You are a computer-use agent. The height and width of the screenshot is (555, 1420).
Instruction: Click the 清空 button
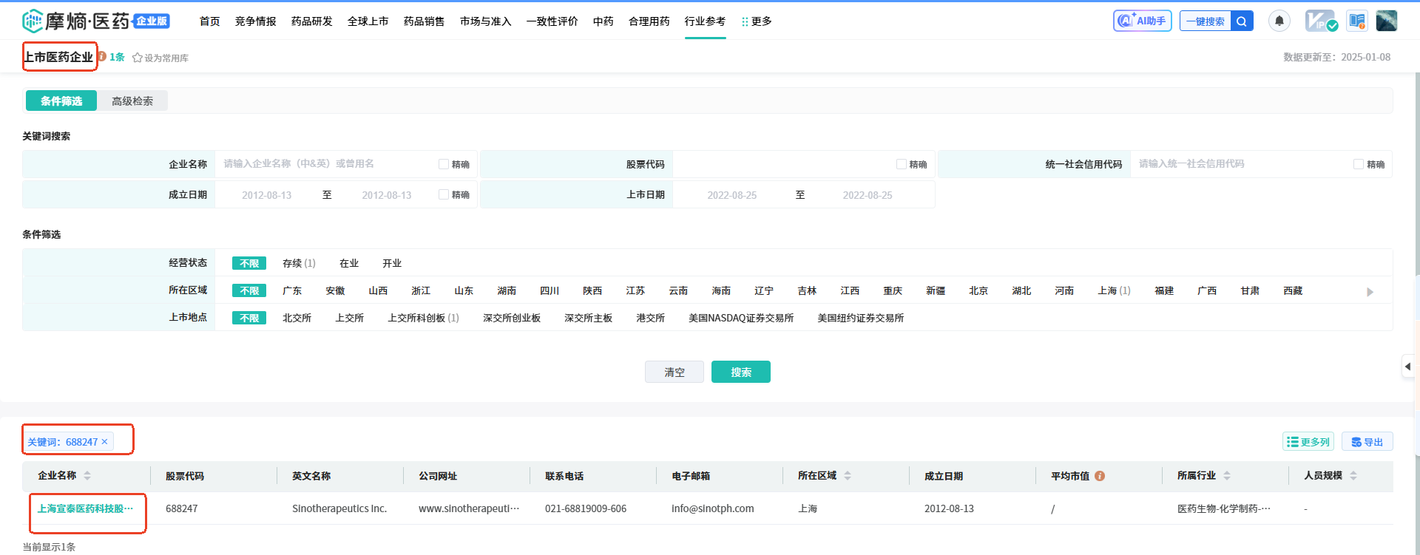point(674,372)
